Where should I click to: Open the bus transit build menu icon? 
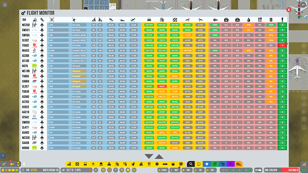click(x=85, y=164)
